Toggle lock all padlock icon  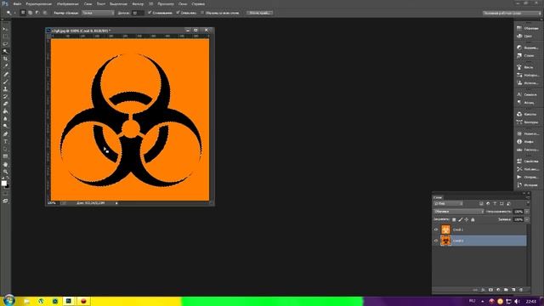[473, 219]
